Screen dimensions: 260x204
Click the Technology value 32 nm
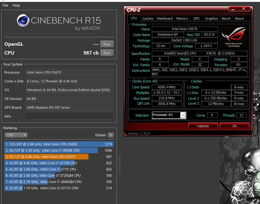(161, 46)
